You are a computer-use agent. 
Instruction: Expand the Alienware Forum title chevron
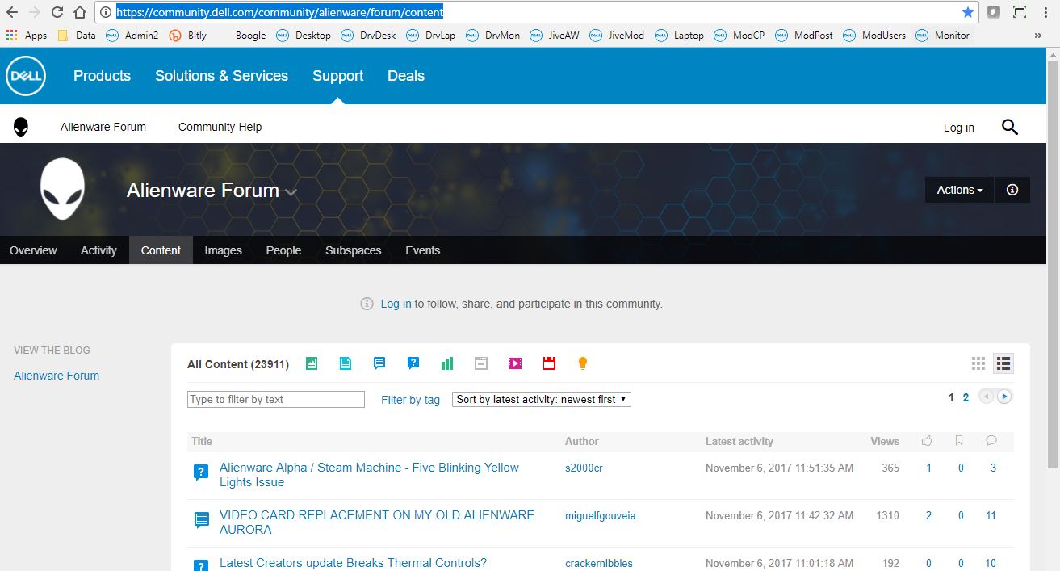tap(291, 192)
